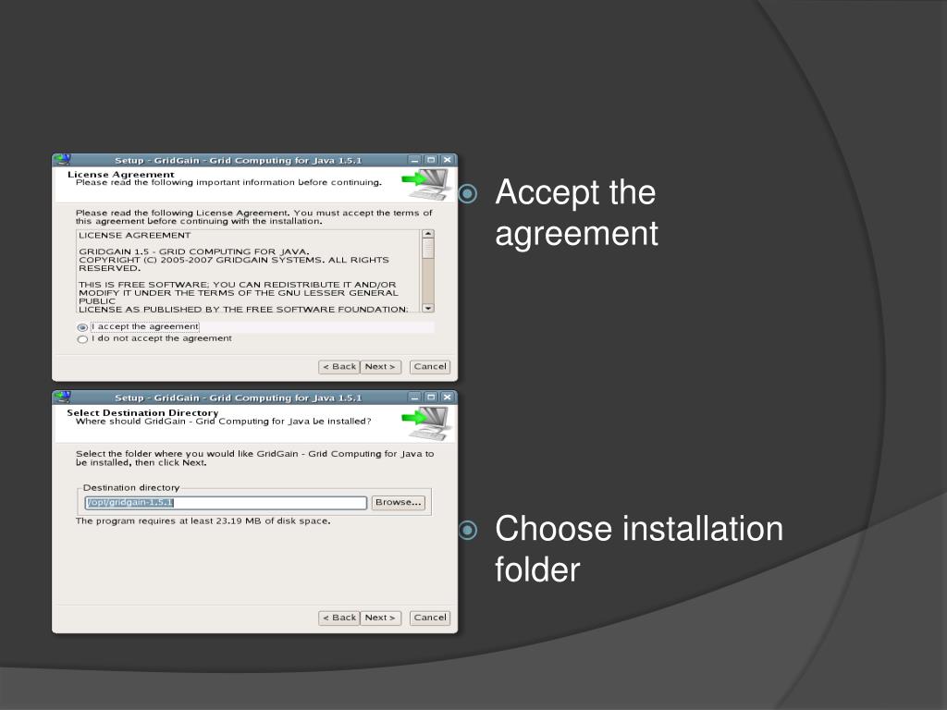Minimize the Select Destination Directory window

click(414, 398)
